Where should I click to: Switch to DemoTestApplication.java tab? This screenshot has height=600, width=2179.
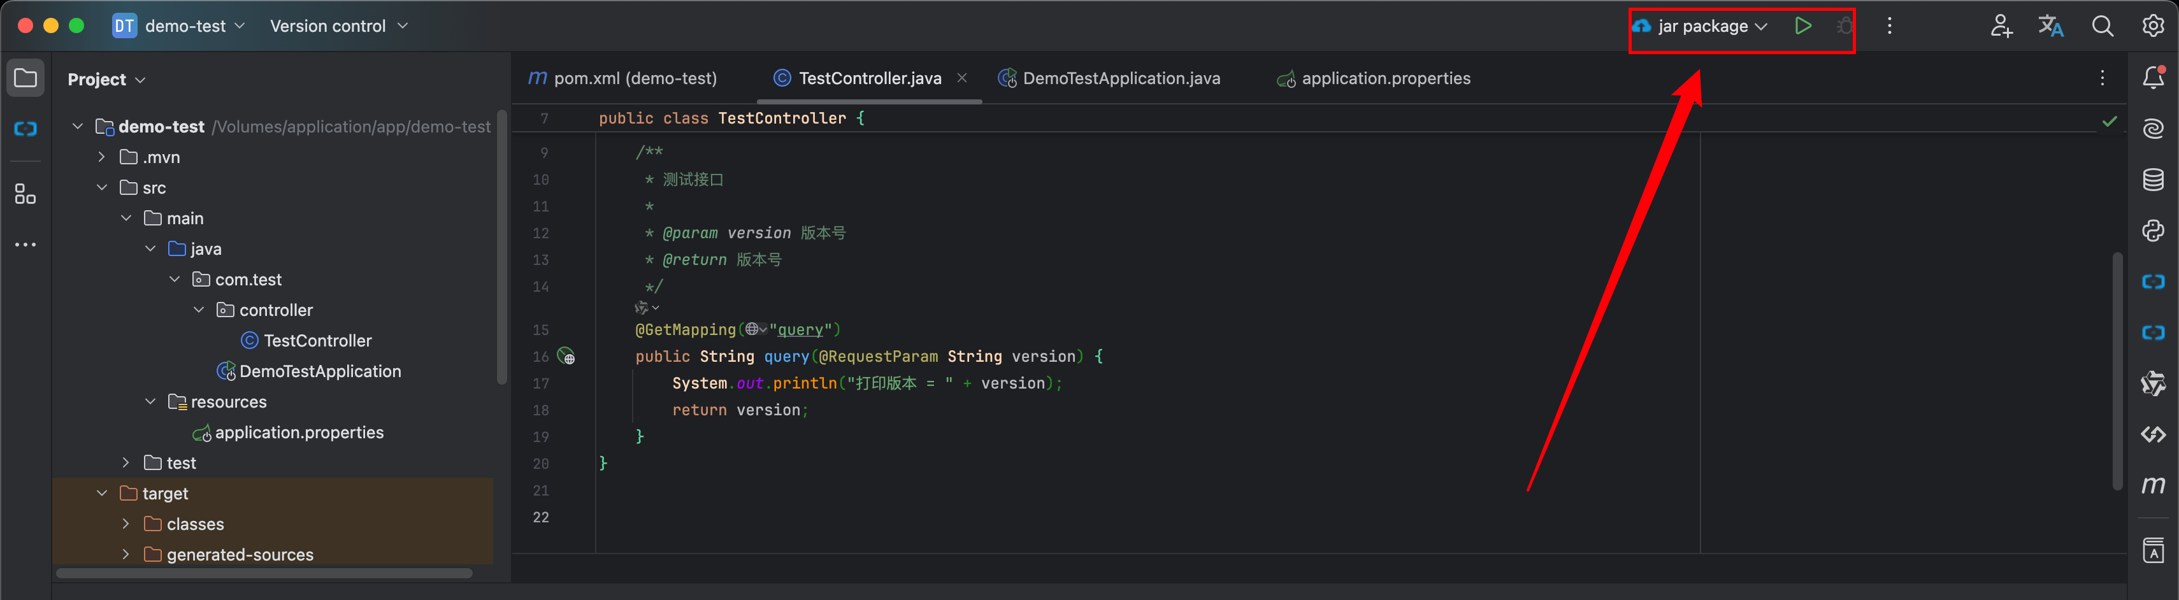point(1109,78)
